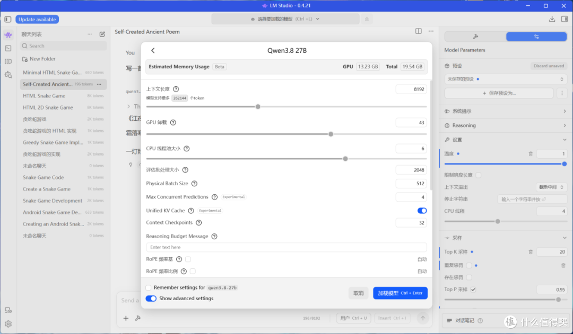Screen dimensions: 573x334
Task: Click the Context Checkpoints value field
Action: (x=411, y=223)
